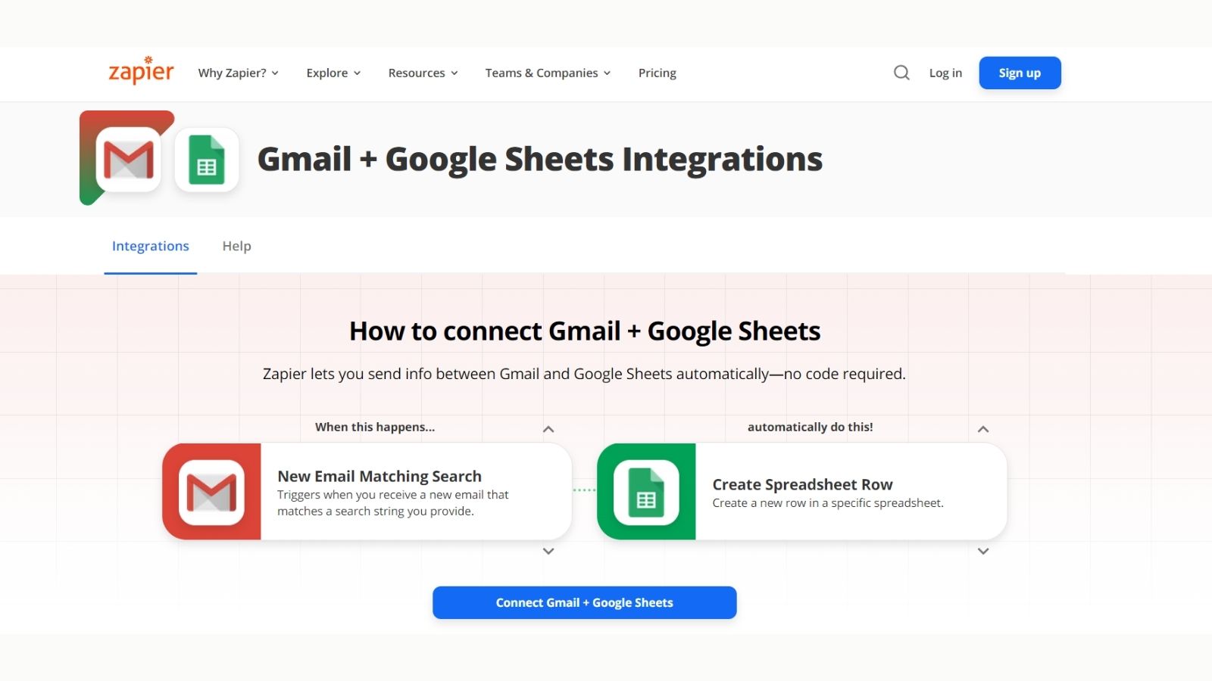
Task: Switch to the Help tab
Action: pyautogui.click(x=236, y=246)
